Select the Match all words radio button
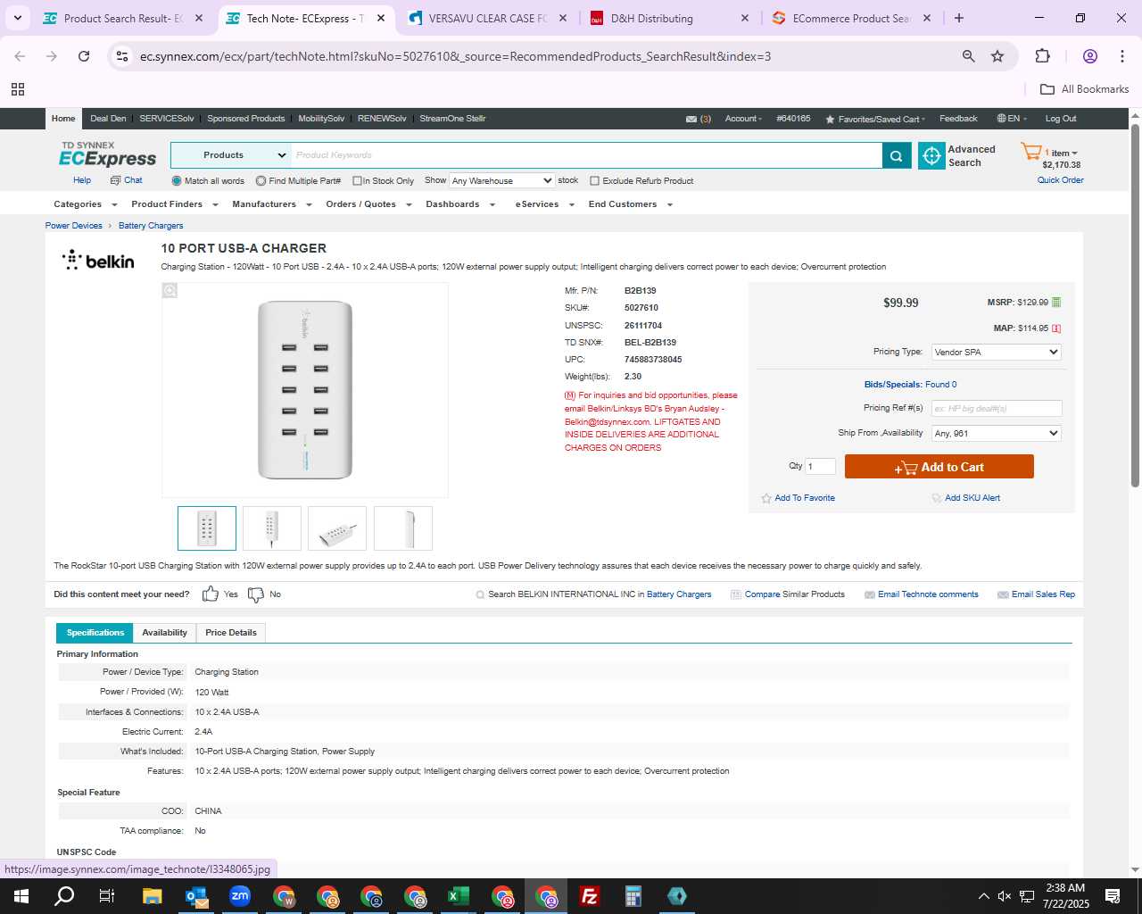Image resolution: width=1142 pixels, height=914 pixels. [177, 181]
